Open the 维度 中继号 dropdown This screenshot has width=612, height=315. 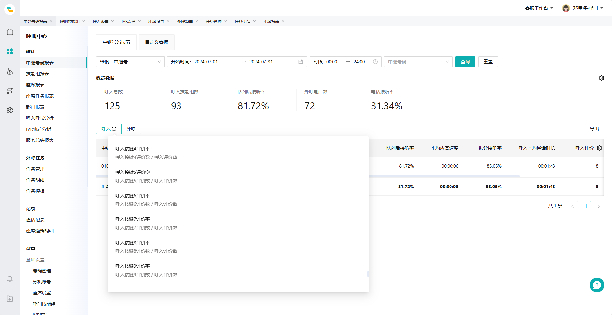pyautogui.click(x=130, y=62)
